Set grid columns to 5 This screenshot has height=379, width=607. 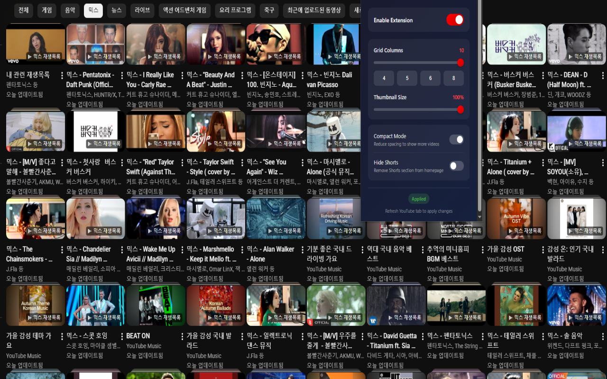pos(407,78)
